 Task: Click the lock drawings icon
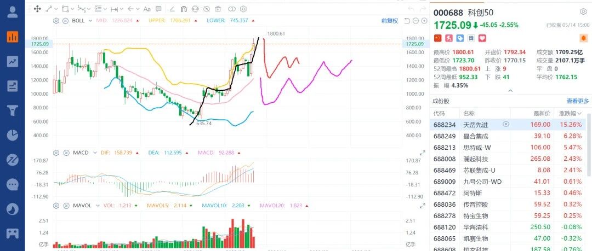click(x=195, y=9)
